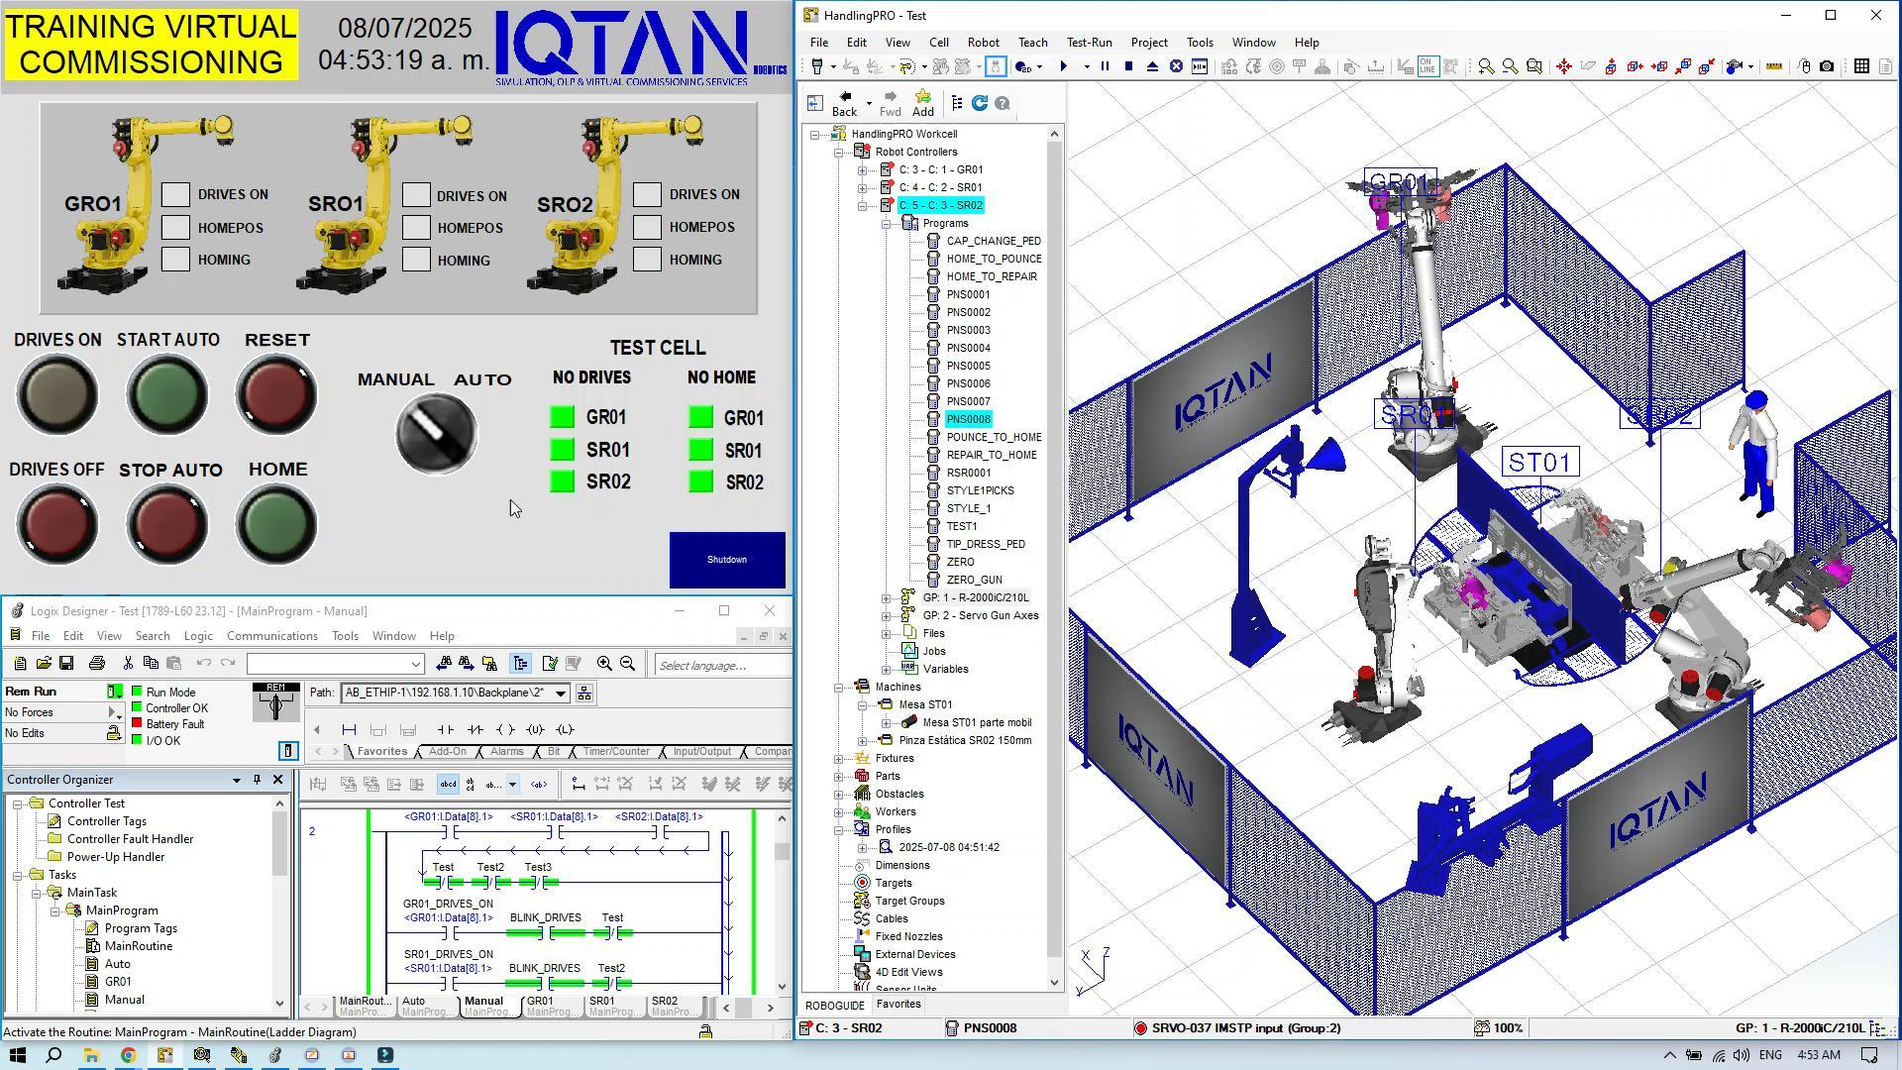
Task: Click the Zoom In magnifier in HandlingPRO toolbar
Action: (x=1486, y=66)
